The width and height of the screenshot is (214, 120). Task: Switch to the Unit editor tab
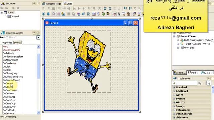click(x=68, y=4)
